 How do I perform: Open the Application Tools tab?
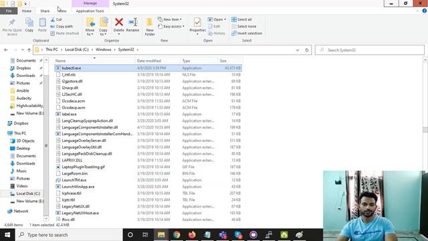tap(90, 11)
